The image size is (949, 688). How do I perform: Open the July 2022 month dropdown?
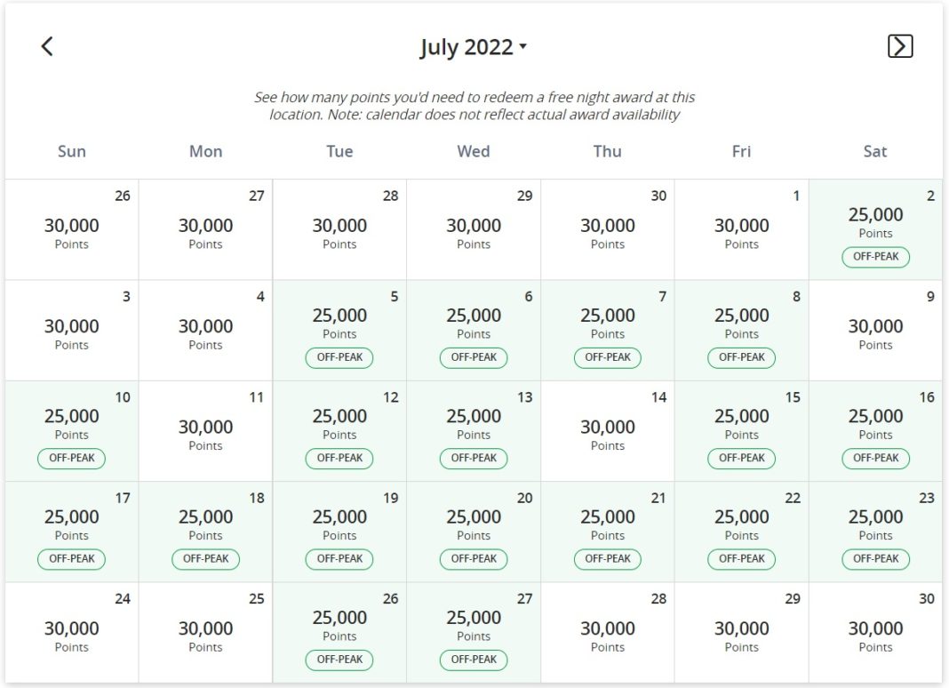point(473,47)
